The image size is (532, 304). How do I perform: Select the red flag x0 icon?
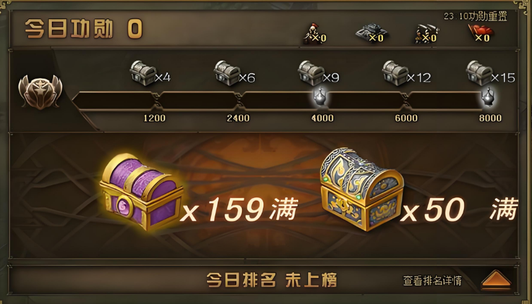(x=481, y=33)
